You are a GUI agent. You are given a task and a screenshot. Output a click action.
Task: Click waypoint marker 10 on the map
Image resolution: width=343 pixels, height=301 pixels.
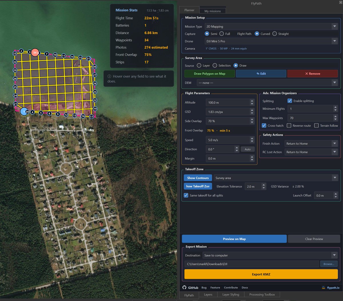point(55,55)
